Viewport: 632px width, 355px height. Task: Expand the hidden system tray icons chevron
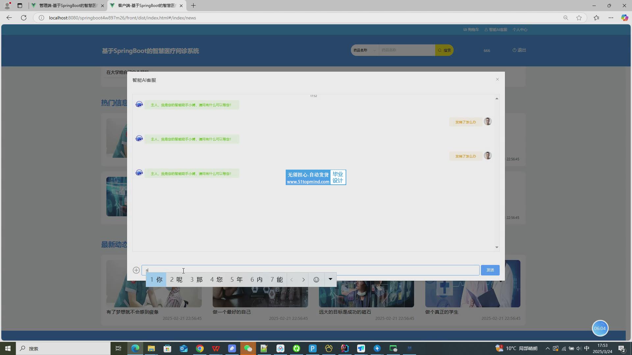click(x=547, y=348)
